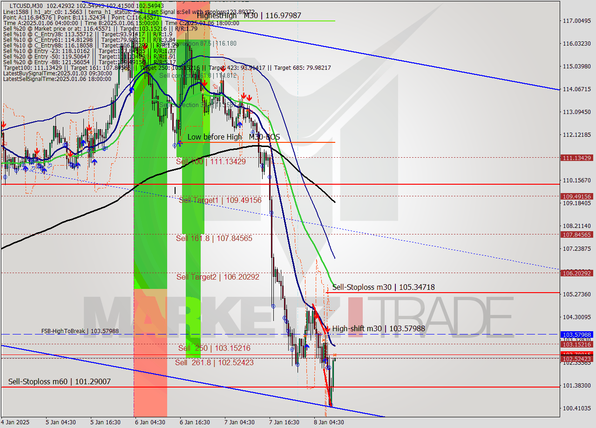Click the red 111.13429 price tag

point(577,158)
